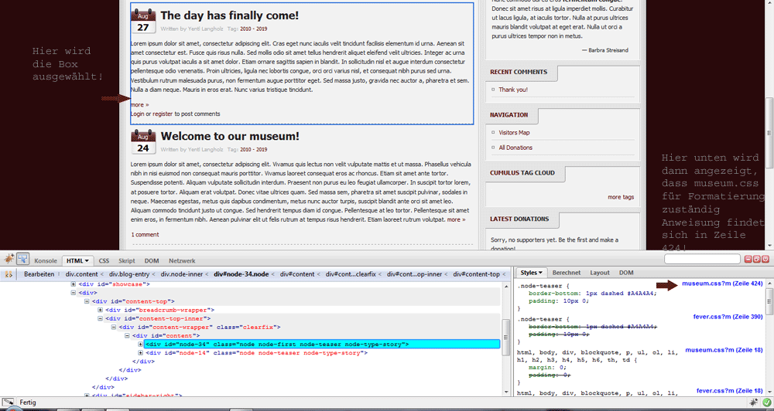Open the Styles panel dropdown menu
Image resolution: width=774 pixels, height=411 pixels.
[x=531, y=273]
